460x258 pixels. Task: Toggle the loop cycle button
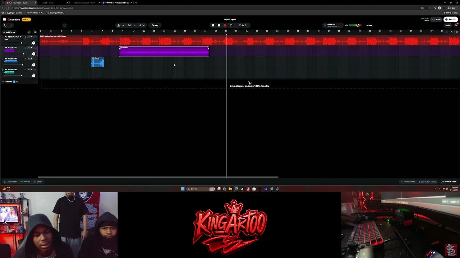pos(231,25)
